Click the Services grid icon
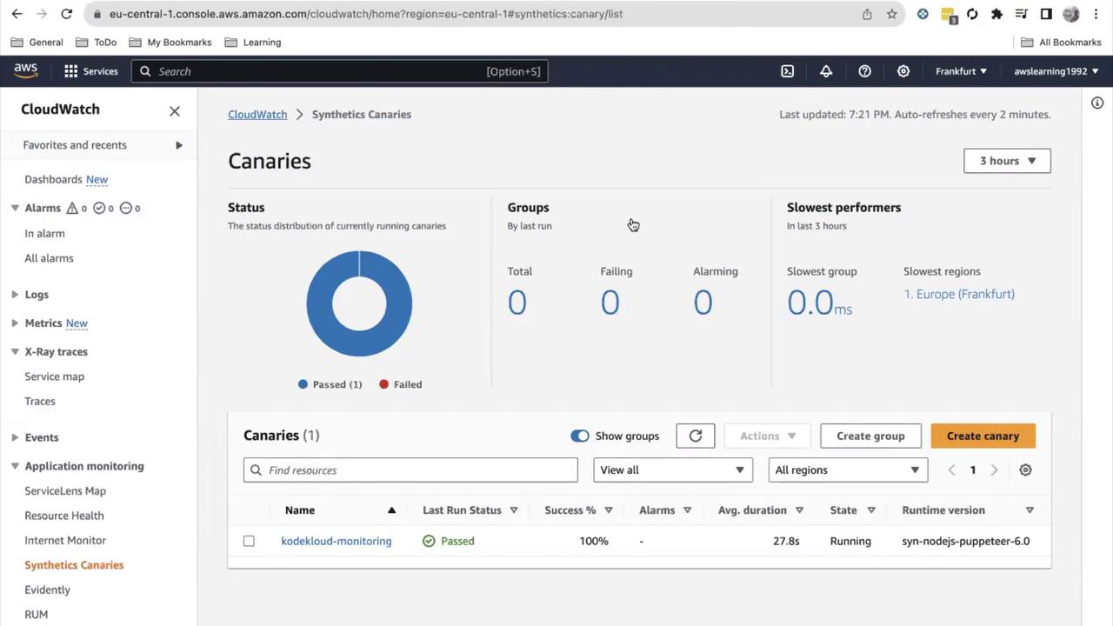1113x626 pixels. [x=70, y=71]
